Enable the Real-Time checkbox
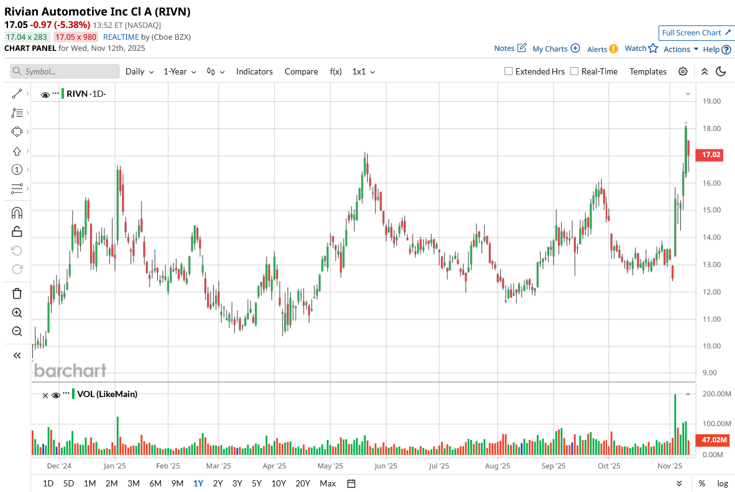This screenshot has width=735, height=492. click(574, 71)
